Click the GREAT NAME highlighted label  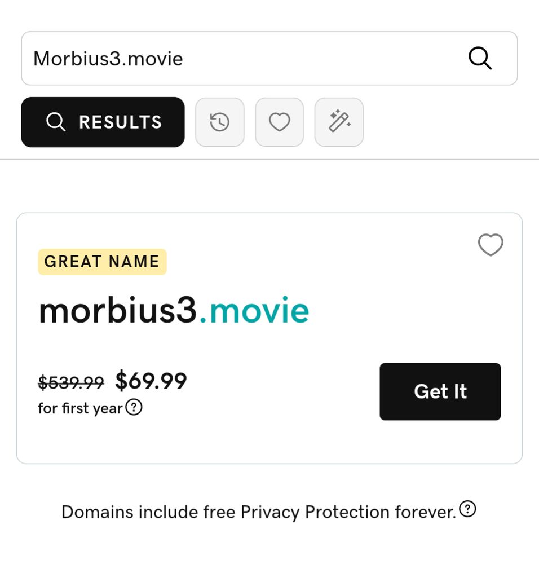click(101, 261)
